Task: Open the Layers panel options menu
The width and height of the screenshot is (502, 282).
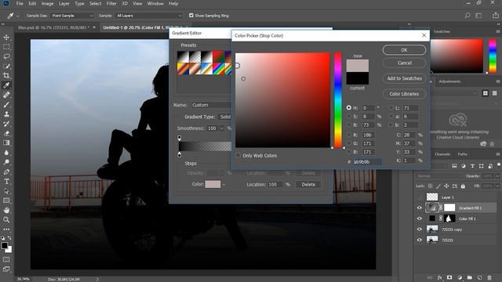Action: point(499,154)
